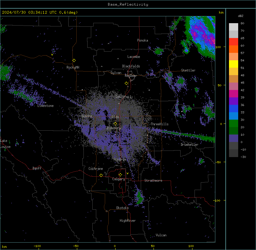The width and height of the screenshot is (256, 250).
Task: Select the dBZ legend heading
Action: click(241, 16)
